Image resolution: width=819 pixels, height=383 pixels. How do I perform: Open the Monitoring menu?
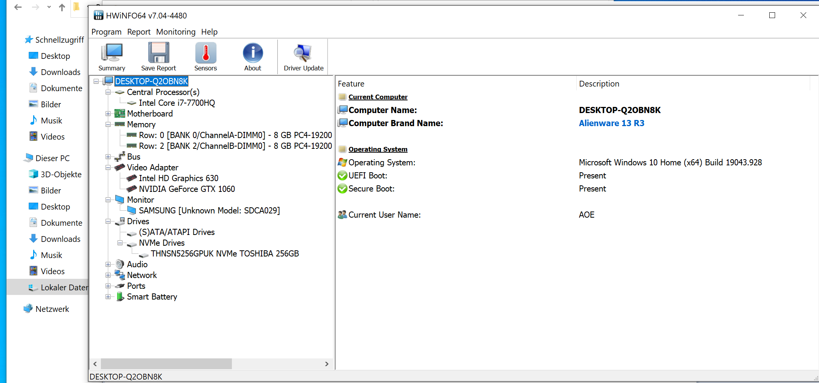click(176, 32)
